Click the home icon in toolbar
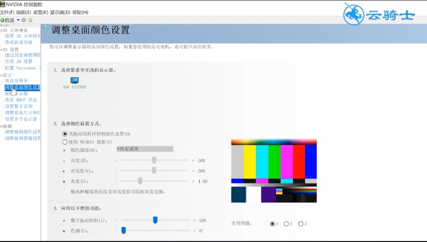Image resolution: width=427 pixels, height=242 pixels. pyautogui.click(x=30, y=20)
